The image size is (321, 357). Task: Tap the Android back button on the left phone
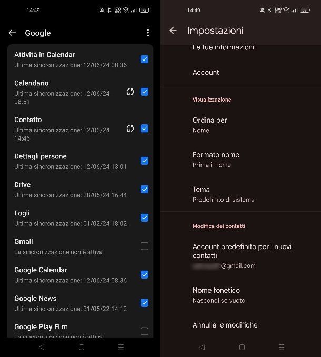[42, 347]
